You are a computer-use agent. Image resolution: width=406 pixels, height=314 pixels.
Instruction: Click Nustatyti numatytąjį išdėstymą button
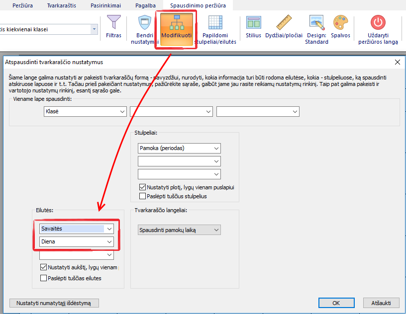(54, 303)
